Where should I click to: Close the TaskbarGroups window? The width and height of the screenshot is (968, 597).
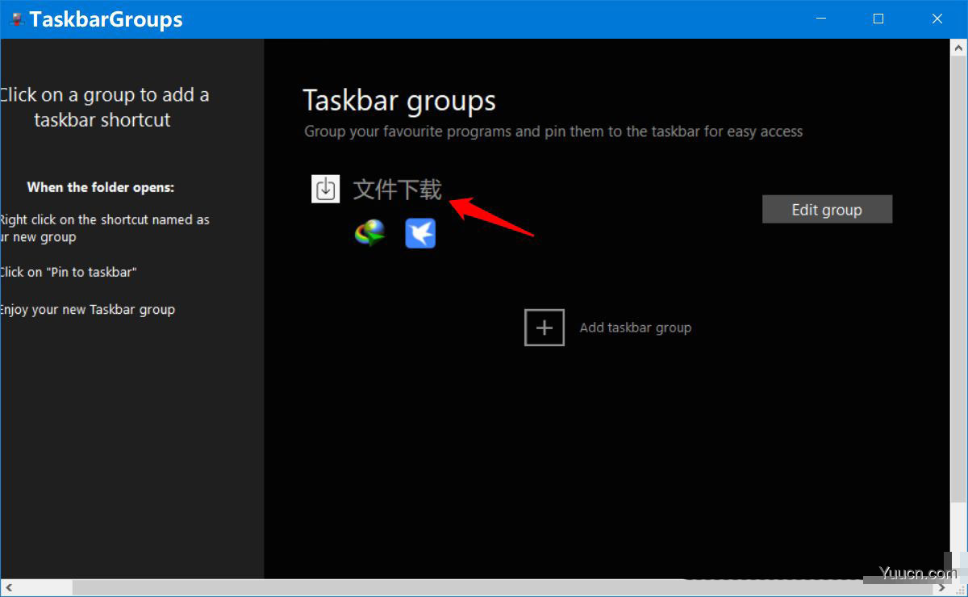(937, 19)
